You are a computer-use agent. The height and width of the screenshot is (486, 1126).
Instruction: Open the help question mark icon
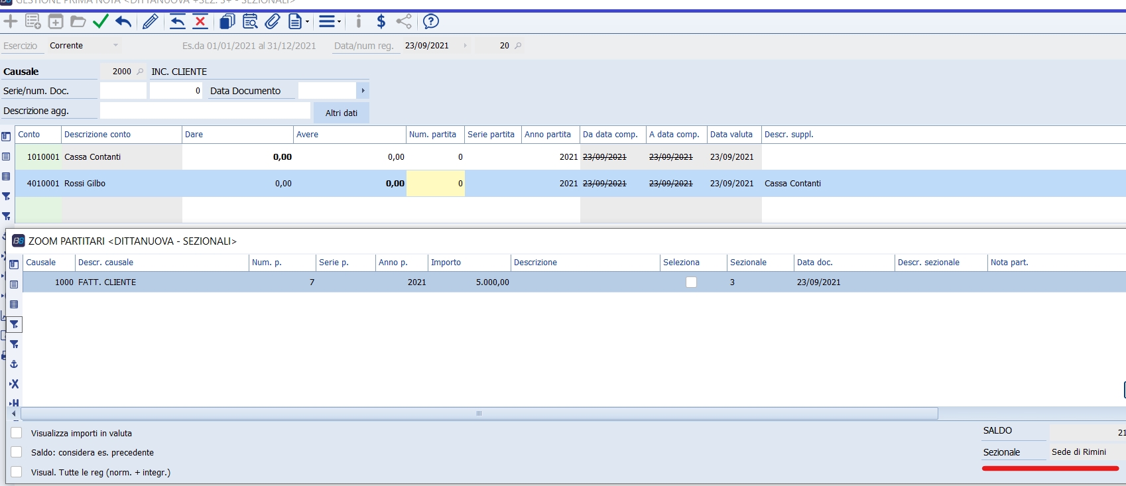click(431, 22)
